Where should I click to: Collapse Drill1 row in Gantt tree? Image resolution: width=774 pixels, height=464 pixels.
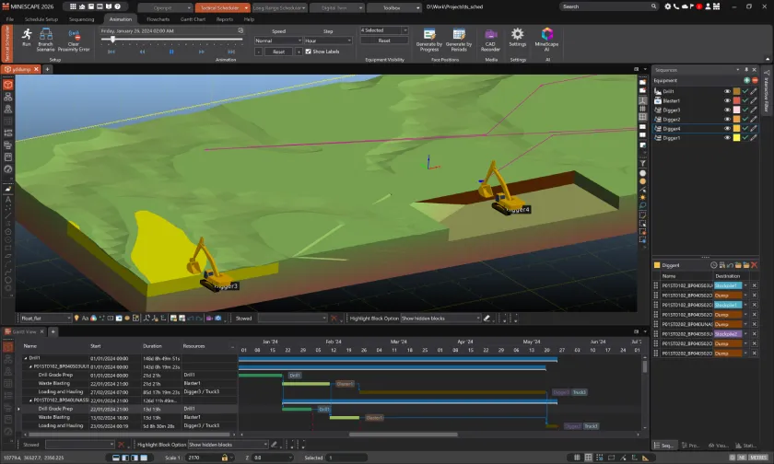(26, 358)
